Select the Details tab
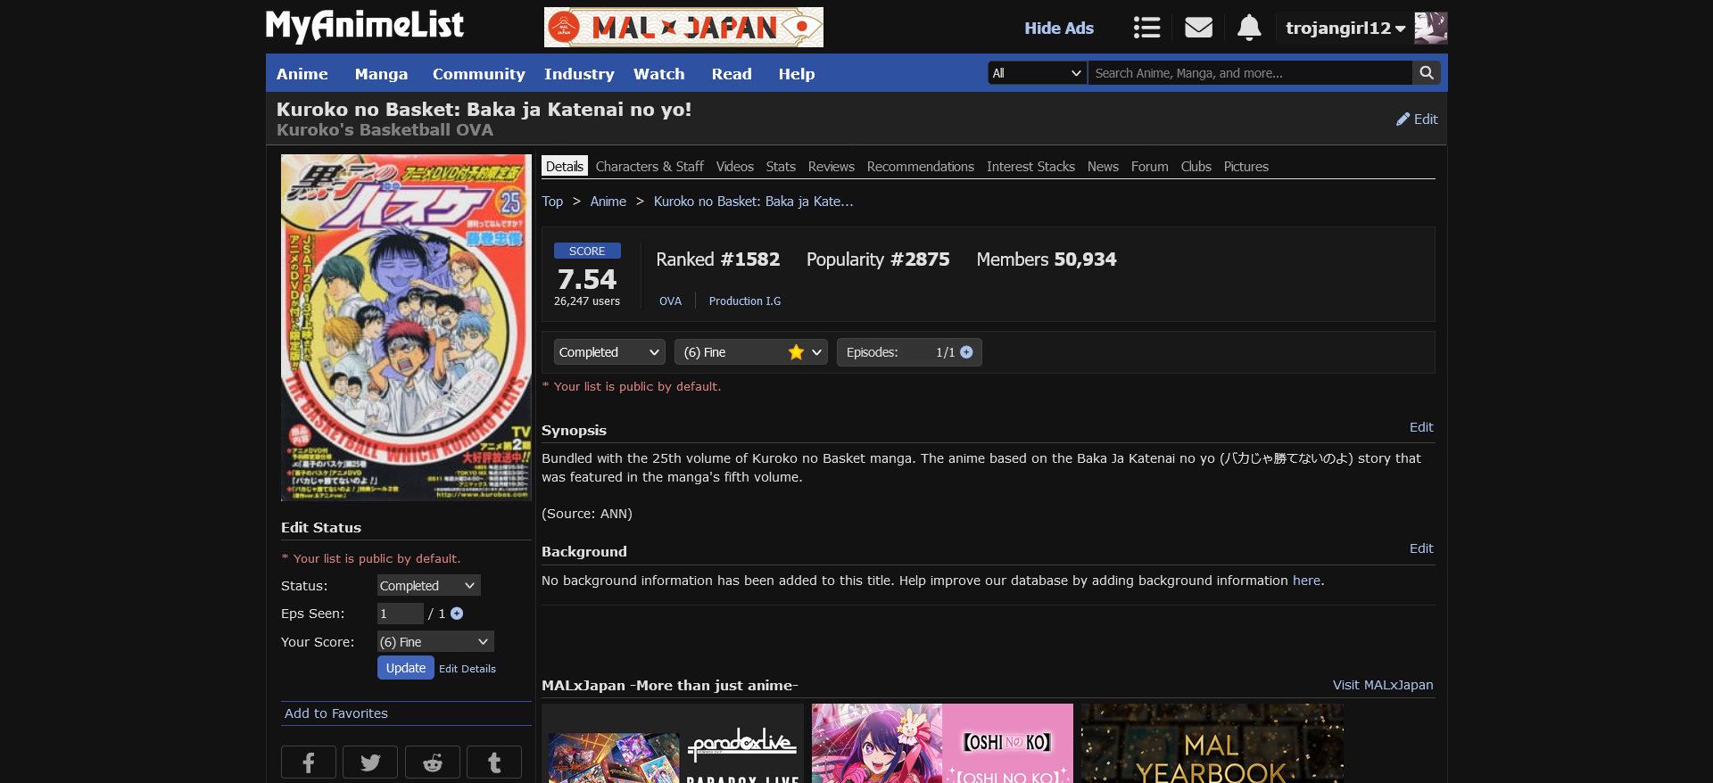The width and height of the screenshot is (1713, 783). (565, 167)
